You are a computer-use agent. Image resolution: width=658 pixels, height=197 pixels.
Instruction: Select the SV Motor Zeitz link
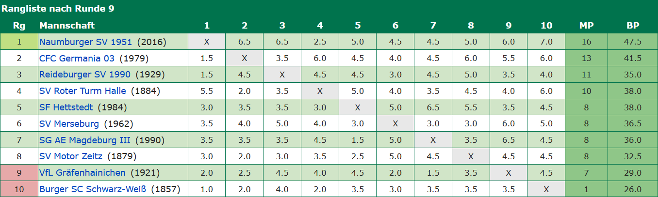pyautogui.click(x=71, y=156)
